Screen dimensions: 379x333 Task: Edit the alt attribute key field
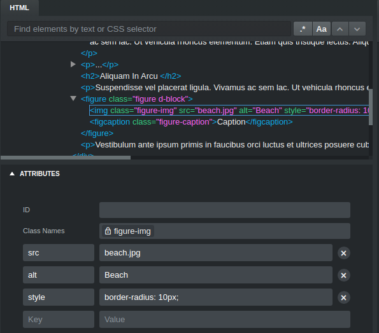tap(59, 275)
